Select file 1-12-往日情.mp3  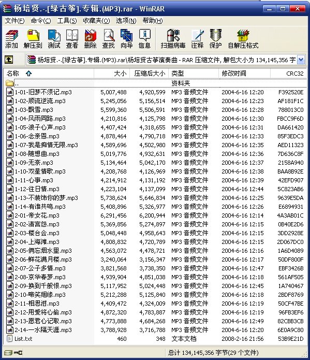pos(37,189)
